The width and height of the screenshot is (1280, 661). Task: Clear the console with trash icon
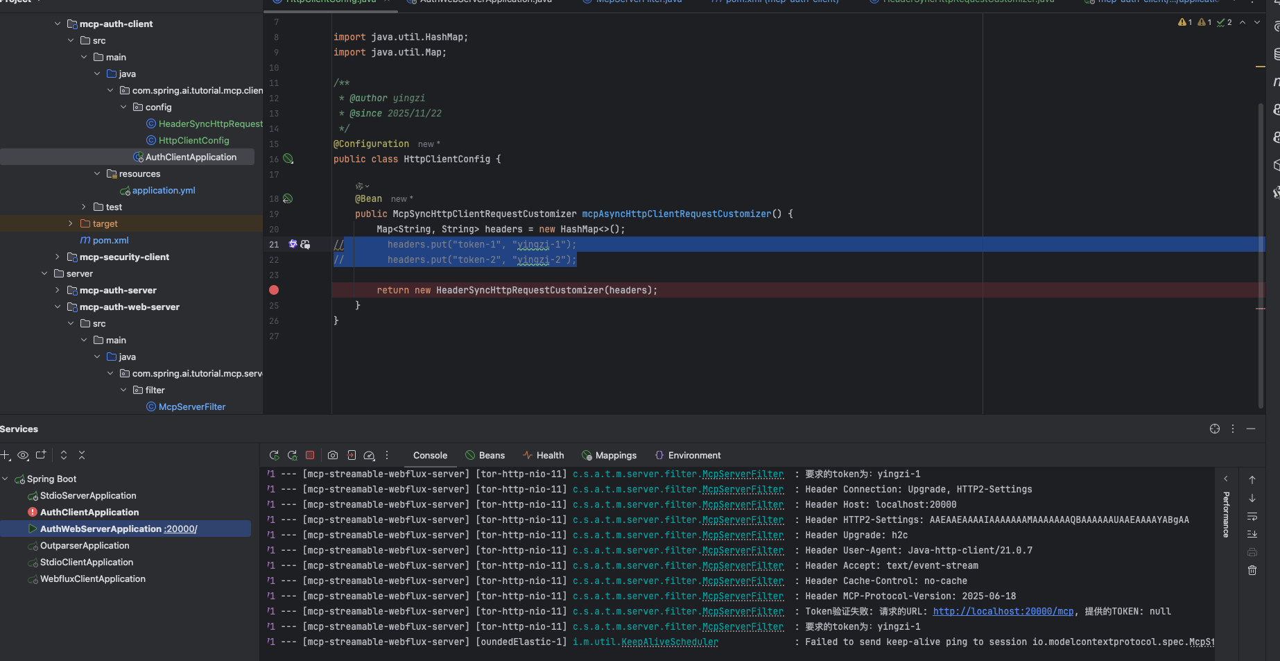coord(1252,570)
